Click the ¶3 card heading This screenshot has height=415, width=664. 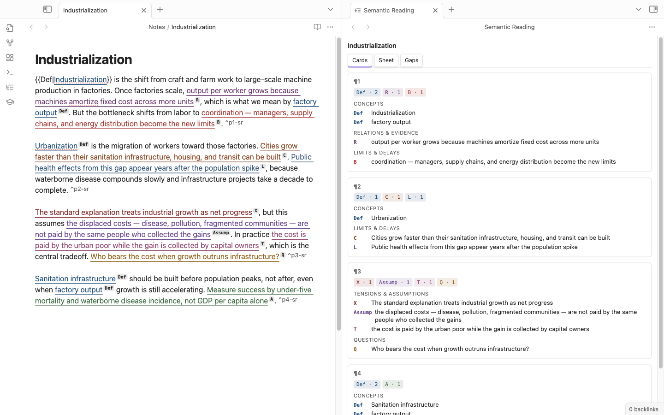tap(357, 272)
